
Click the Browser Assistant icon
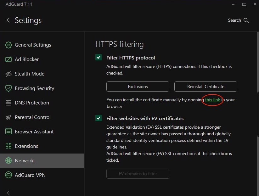[x=8, y=132]
